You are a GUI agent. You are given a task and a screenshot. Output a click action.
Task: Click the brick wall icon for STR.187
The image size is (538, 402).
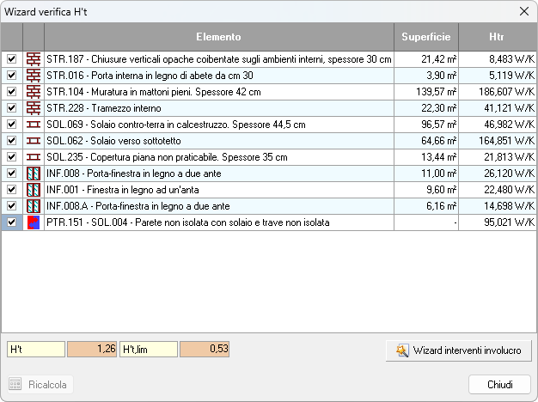[34, 59]
